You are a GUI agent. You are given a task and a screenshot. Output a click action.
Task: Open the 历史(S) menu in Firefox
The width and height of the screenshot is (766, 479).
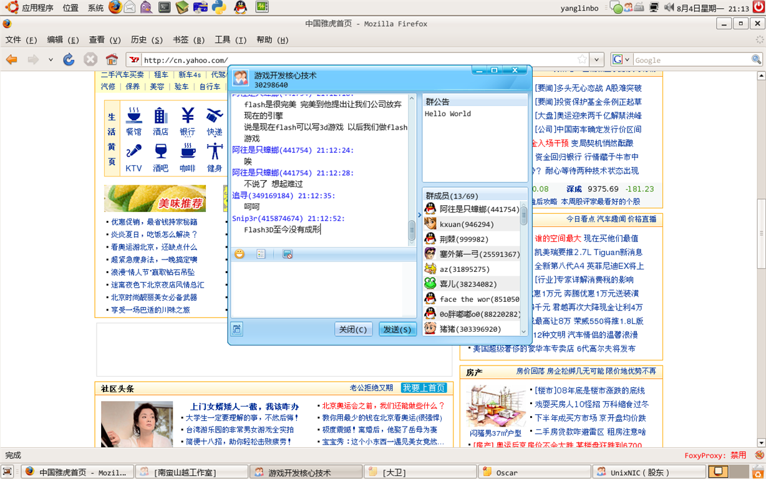(147, 40)
